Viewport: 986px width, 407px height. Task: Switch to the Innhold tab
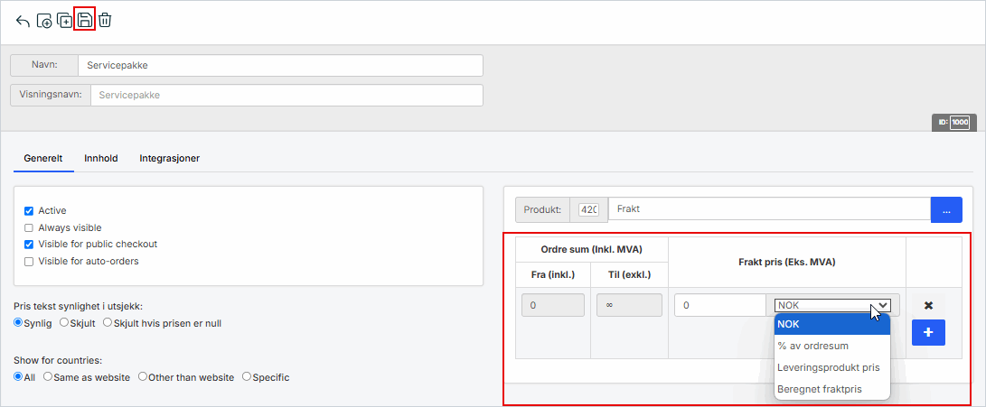pyautogui.click(x=100, y=158)
